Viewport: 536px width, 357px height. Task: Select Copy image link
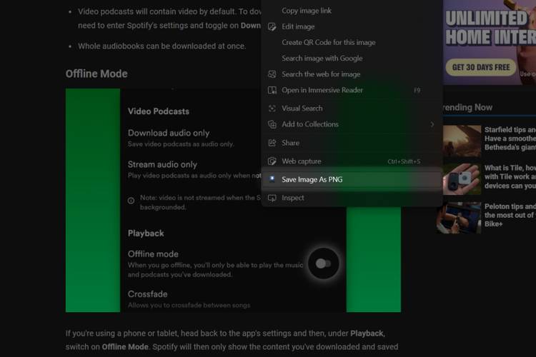click(x=307, y=11)
